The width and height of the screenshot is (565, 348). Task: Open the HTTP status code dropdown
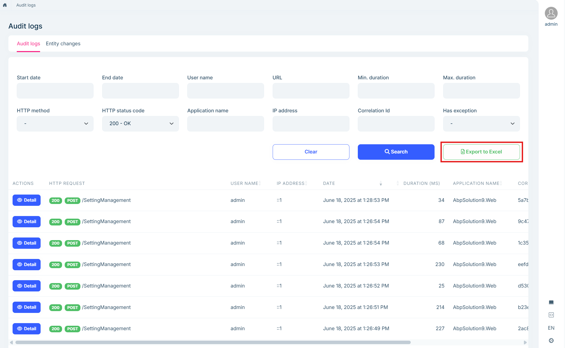(x=140, y=124)
